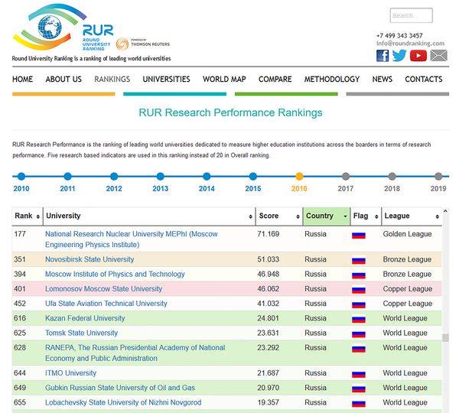This screenshot has height=413, width=459.
Task: Click Russian flag in Novosibirsk row
Action: pyautogui.click(x=358, y=260)
